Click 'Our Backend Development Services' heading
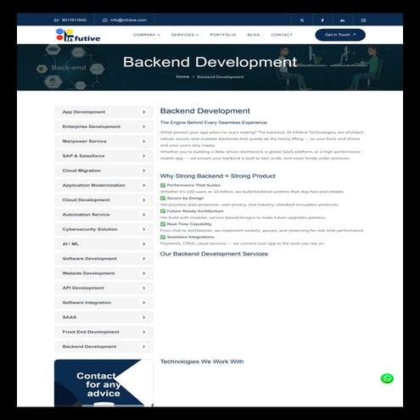The image size is (420, 420). tap(214, 254)
